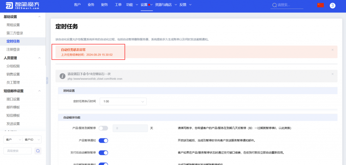Screen dimensions: 346x165
Task: Collapse the 人员管理 sidebar section
Action: 40,58
